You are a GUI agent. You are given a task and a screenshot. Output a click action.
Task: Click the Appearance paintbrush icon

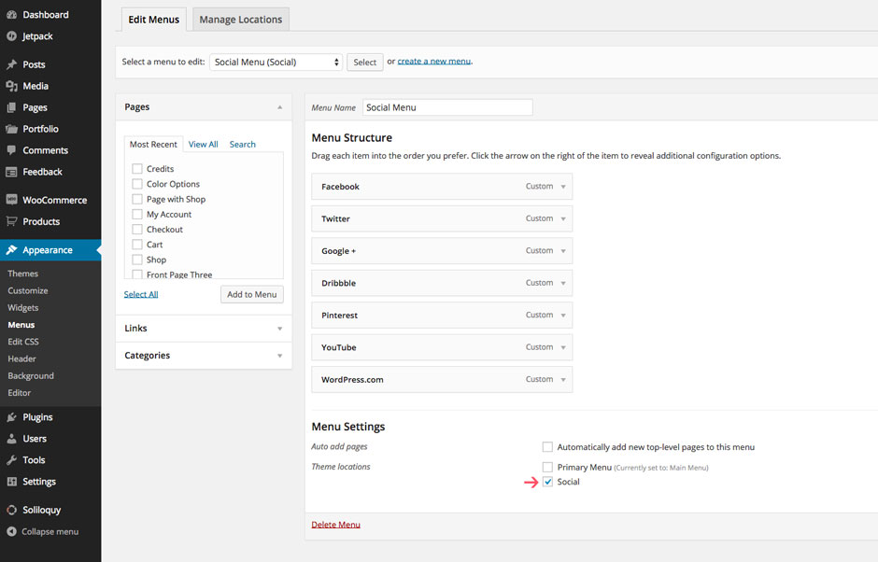click(x=11, y=249)
